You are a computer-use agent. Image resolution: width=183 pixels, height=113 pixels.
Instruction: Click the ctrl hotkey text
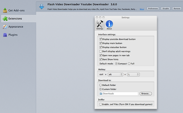click(101, 74)
